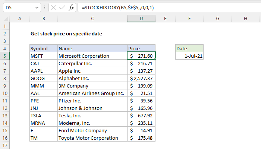261x149 pixels.
Task: Select the MSFT symbol cell
Action: [44, 56]
